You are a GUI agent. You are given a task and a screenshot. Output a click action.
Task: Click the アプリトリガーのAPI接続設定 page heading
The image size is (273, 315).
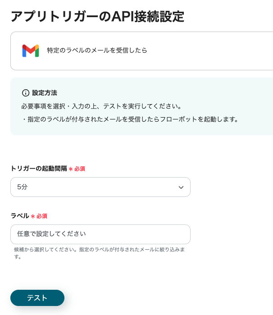[x=97, y=16]
